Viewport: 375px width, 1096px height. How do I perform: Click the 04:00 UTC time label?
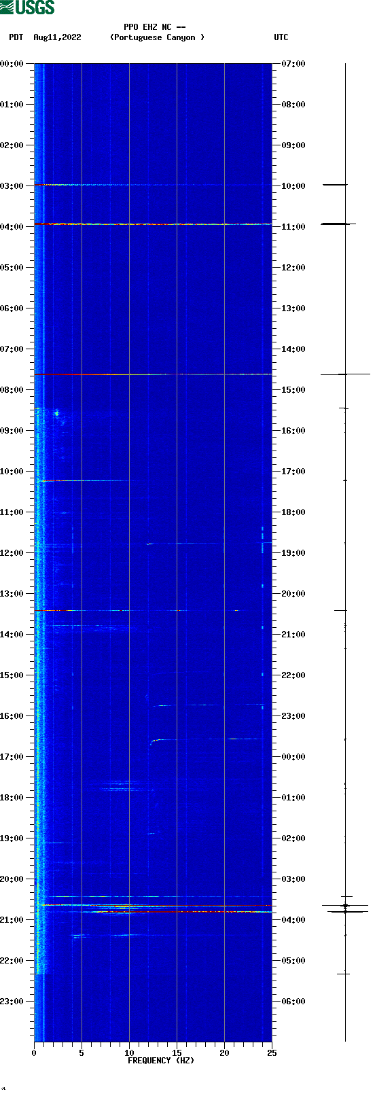click(x=293, y=920)
